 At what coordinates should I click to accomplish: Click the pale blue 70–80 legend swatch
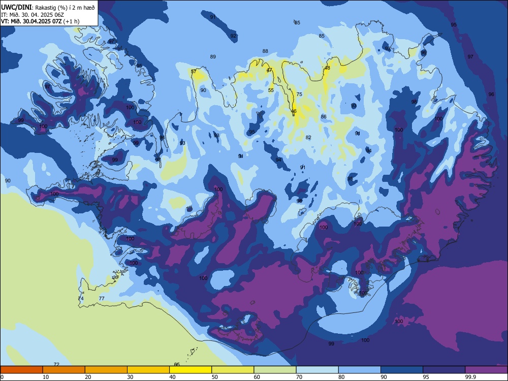pyautogui.click(x=317, y=370)
